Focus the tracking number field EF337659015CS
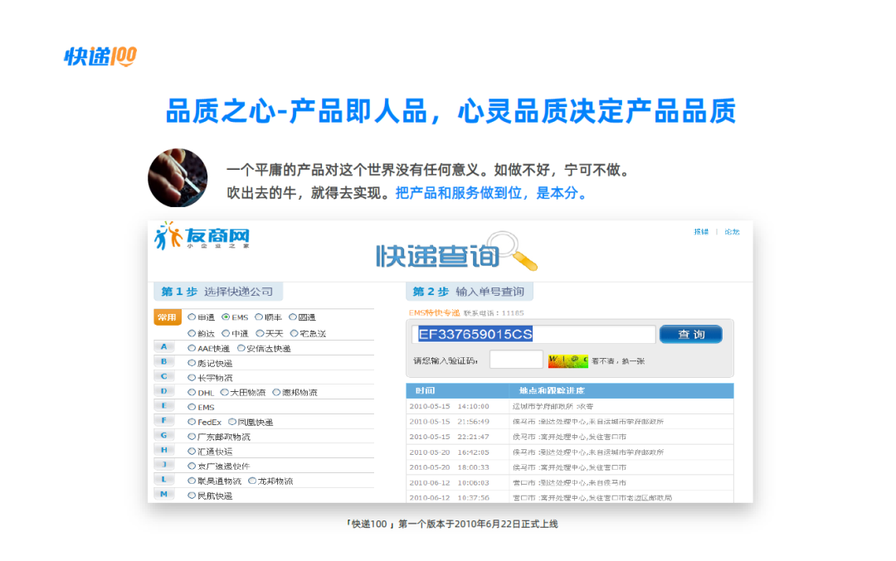The image size is (896, 561). pyautogui.click(x=533, y=335)
